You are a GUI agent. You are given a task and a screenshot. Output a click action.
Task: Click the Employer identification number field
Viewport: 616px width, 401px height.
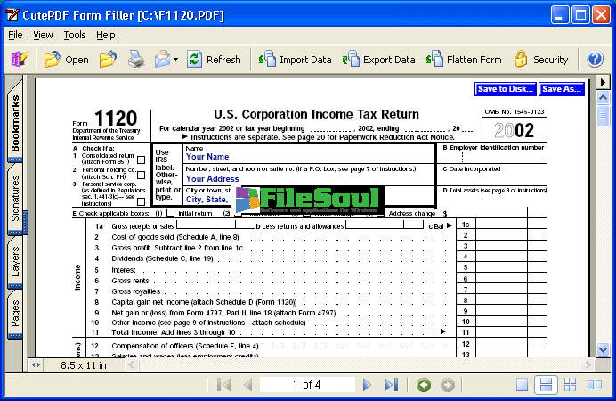pyautogui.click(x=493, y=157)
